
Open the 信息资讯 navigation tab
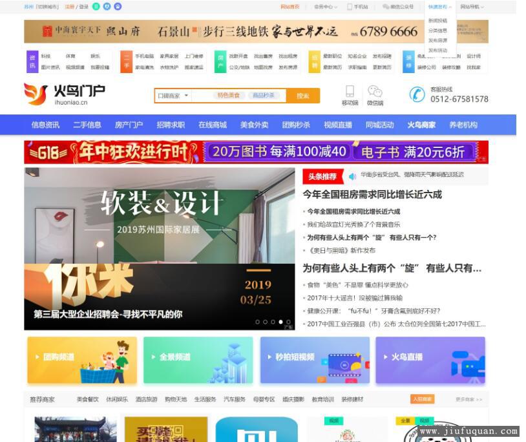(x=46, y=125)
